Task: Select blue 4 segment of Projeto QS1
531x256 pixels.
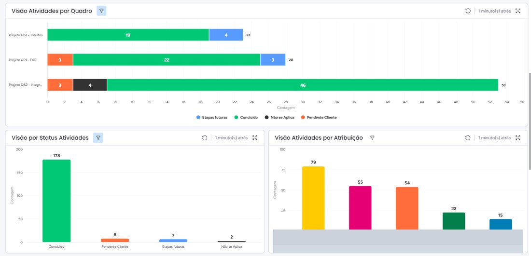Action: click(226, 35)
